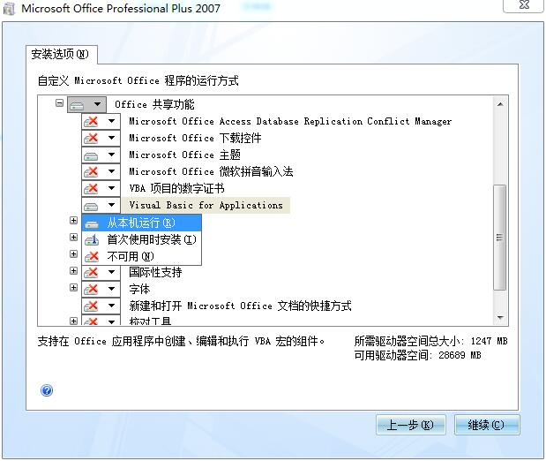Expand the tree node next to 从本机运行 menu

73,221
